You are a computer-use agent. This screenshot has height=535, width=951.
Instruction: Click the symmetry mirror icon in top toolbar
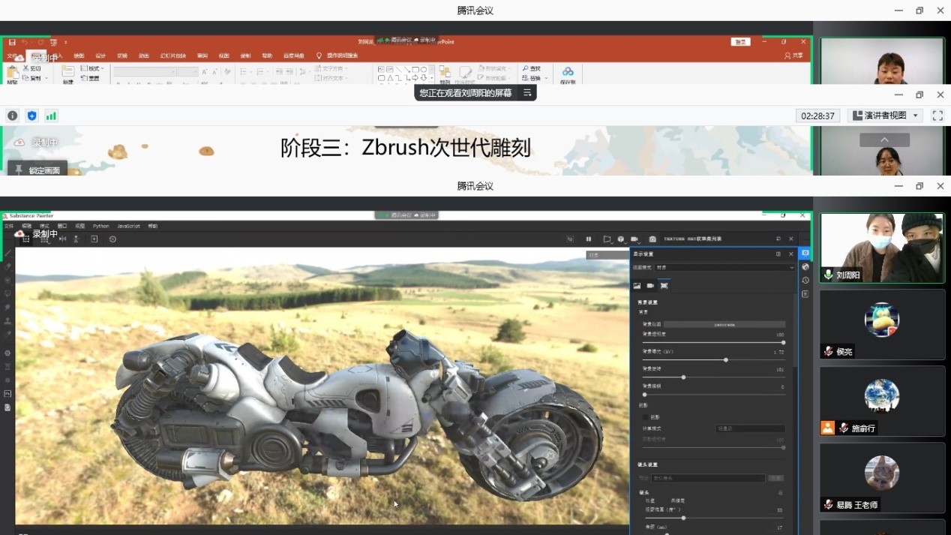tap(62, 239)
